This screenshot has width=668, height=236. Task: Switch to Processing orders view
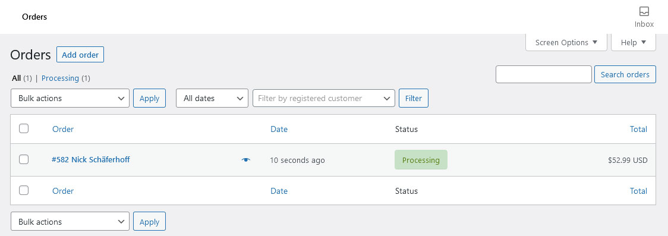pos(60,78)
